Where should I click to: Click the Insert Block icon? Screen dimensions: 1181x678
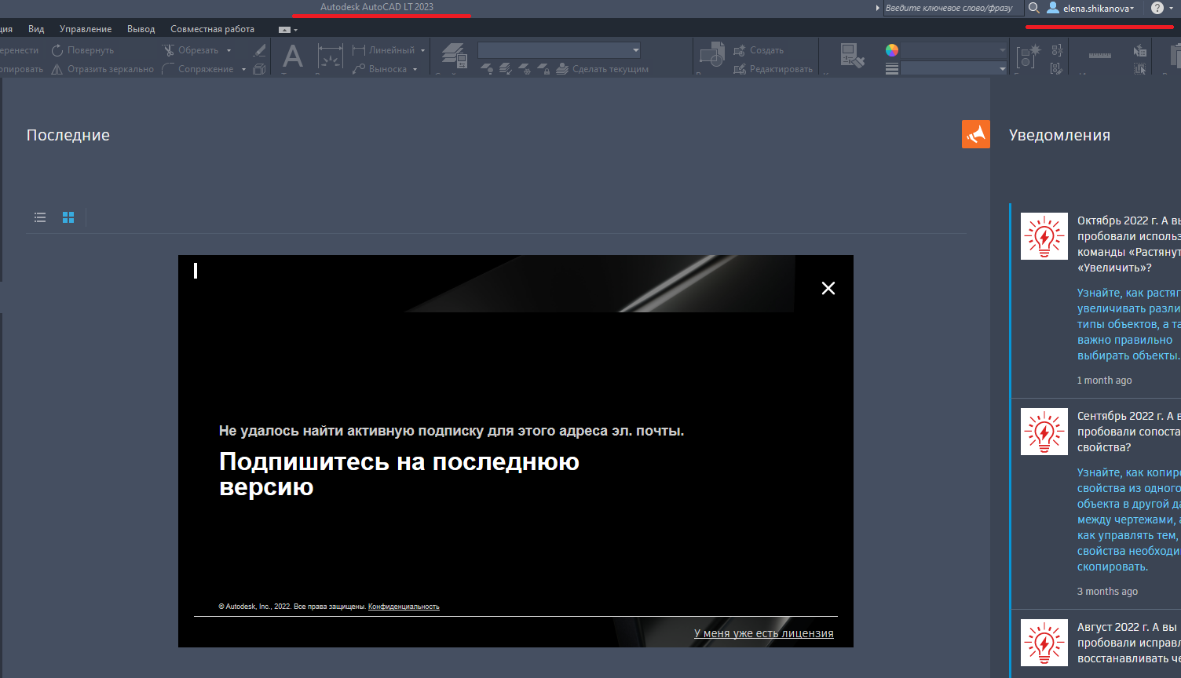(x=711, y=55)
